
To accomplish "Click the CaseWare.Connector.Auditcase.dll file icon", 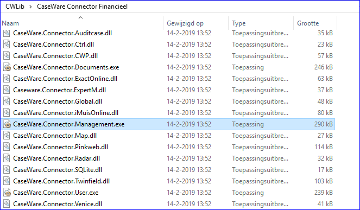I will coord(7,33).
